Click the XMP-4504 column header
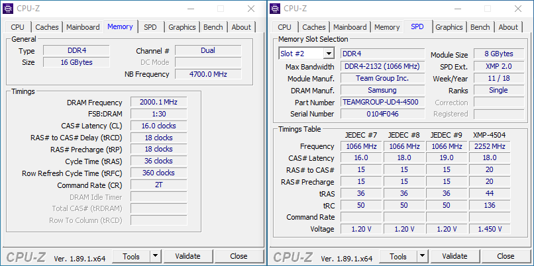534x266 pixels. point(490,135)
